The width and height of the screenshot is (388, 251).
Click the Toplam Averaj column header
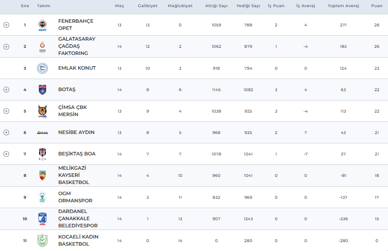coord(343,6)
